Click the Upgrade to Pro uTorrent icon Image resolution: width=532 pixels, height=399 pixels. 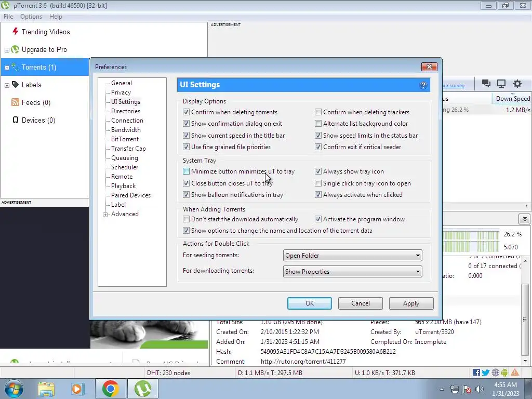click(15, 49)
